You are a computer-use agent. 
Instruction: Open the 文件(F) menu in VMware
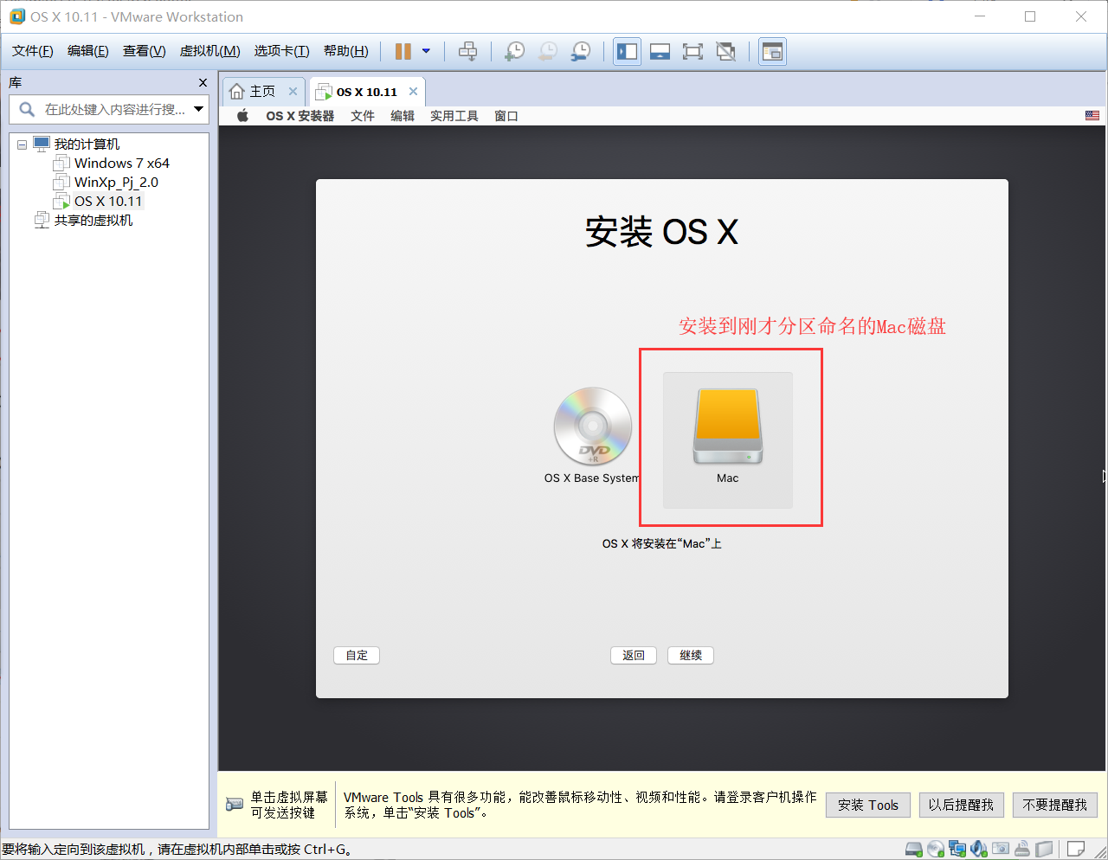coord(33,51)
